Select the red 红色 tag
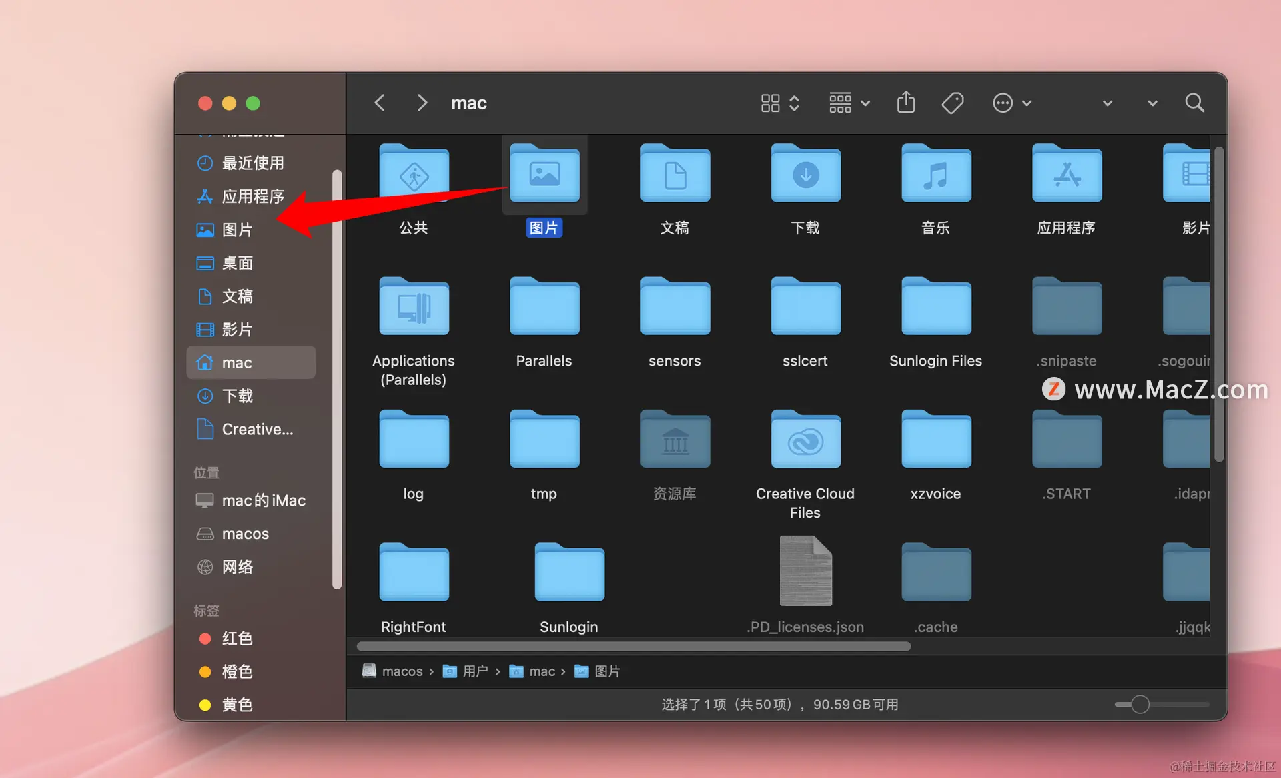The height and width of the screenshot is (778, 1281). coord(237,639)
